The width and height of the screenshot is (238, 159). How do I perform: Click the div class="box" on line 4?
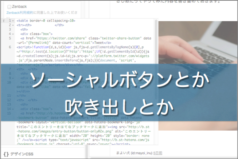pyautogui.click(x=36, y=34)
